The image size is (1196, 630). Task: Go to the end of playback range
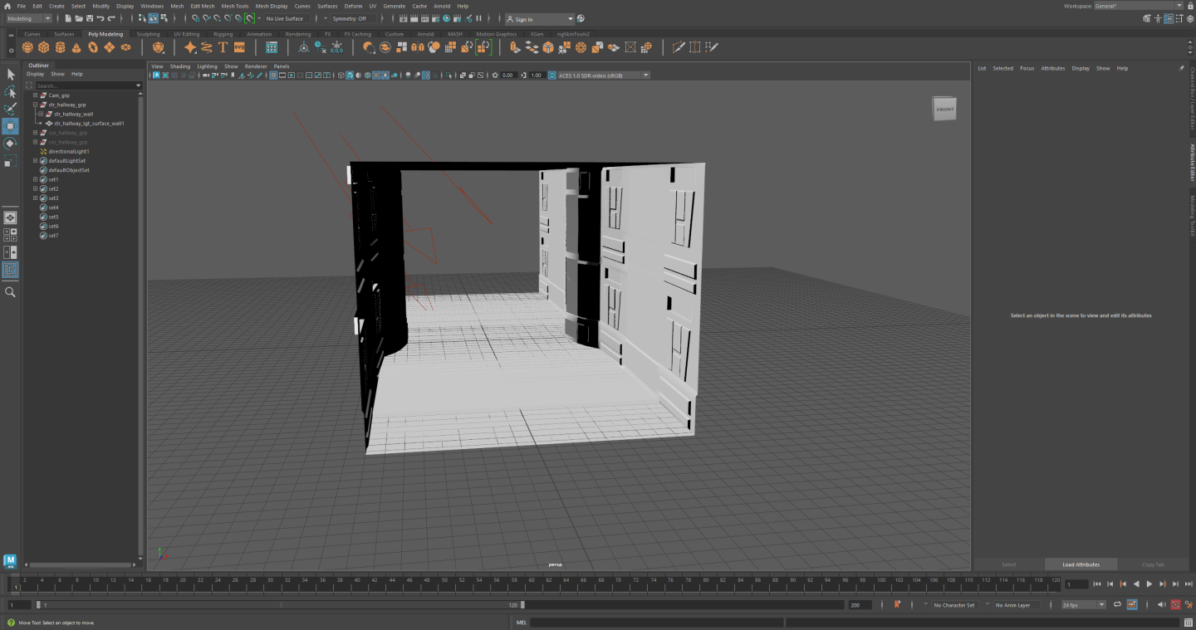[1190, 584]
